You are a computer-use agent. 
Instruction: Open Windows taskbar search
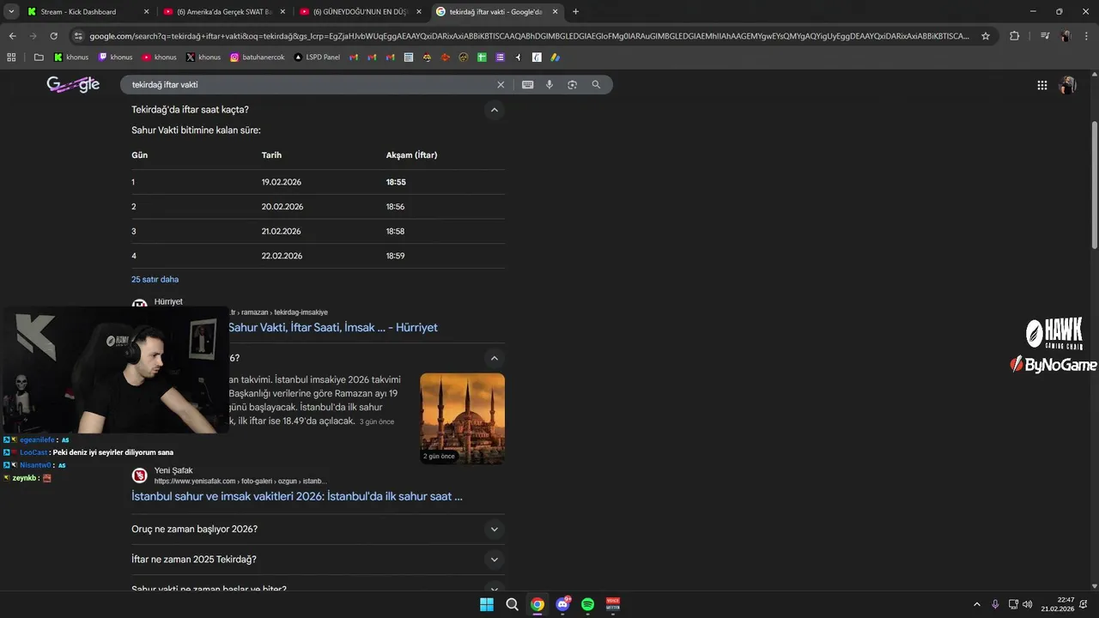click(512, 604)
